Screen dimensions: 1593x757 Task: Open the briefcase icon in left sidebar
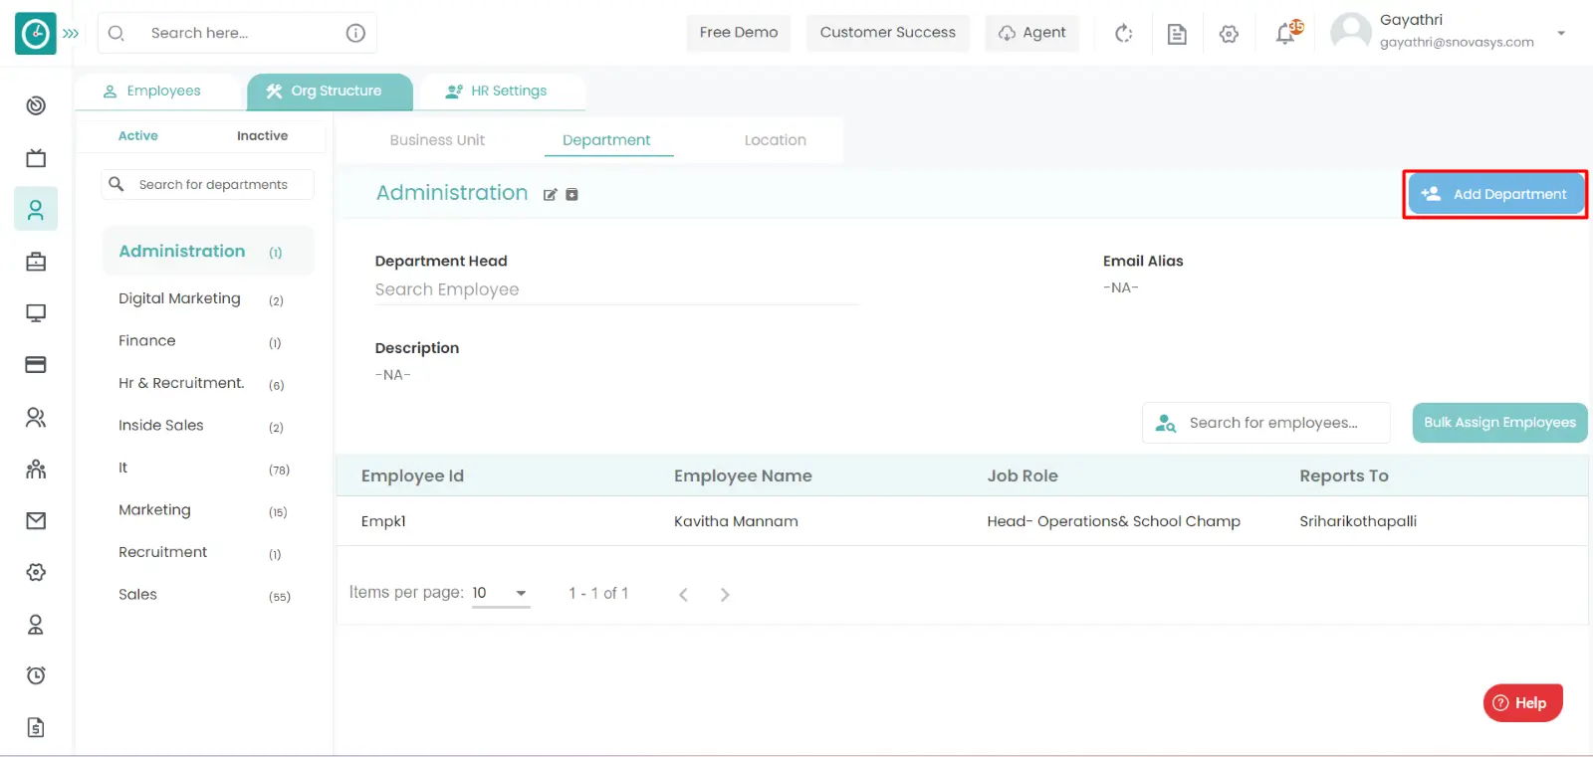tap(36, 262)
